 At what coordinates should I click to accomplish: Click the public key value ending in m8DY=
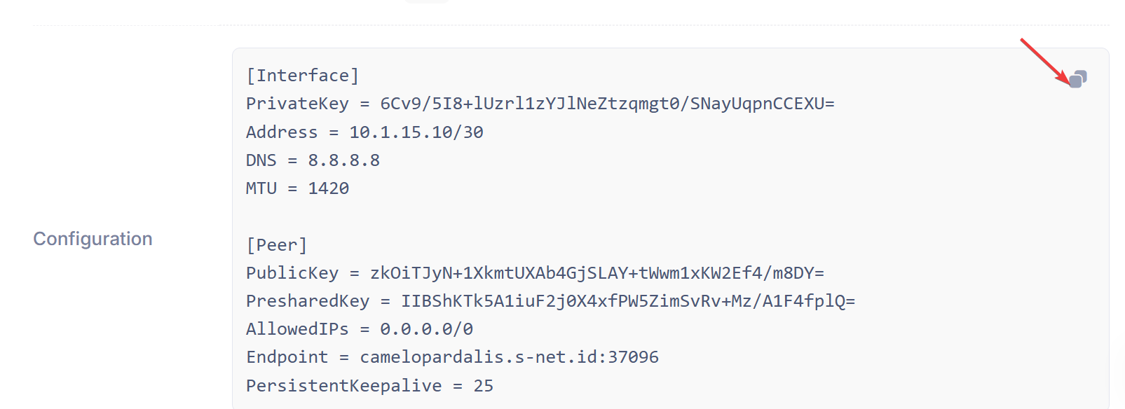(x=597, y=273)
